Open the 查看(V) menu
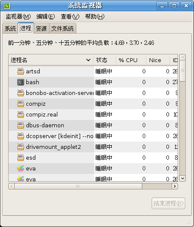 (70, 16)
